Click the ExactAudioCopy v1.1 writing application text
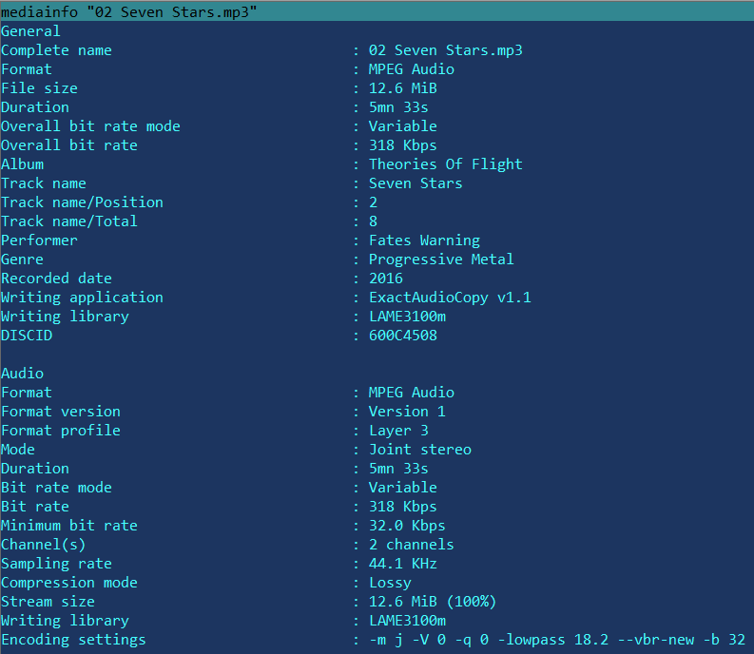The width and height of the screenshot is (754, 654). (450, 298)
